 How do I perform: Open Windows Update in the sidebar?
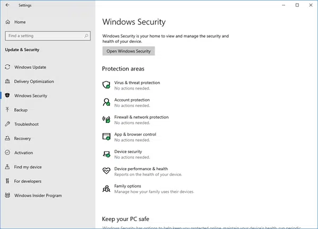coord(30,67)
